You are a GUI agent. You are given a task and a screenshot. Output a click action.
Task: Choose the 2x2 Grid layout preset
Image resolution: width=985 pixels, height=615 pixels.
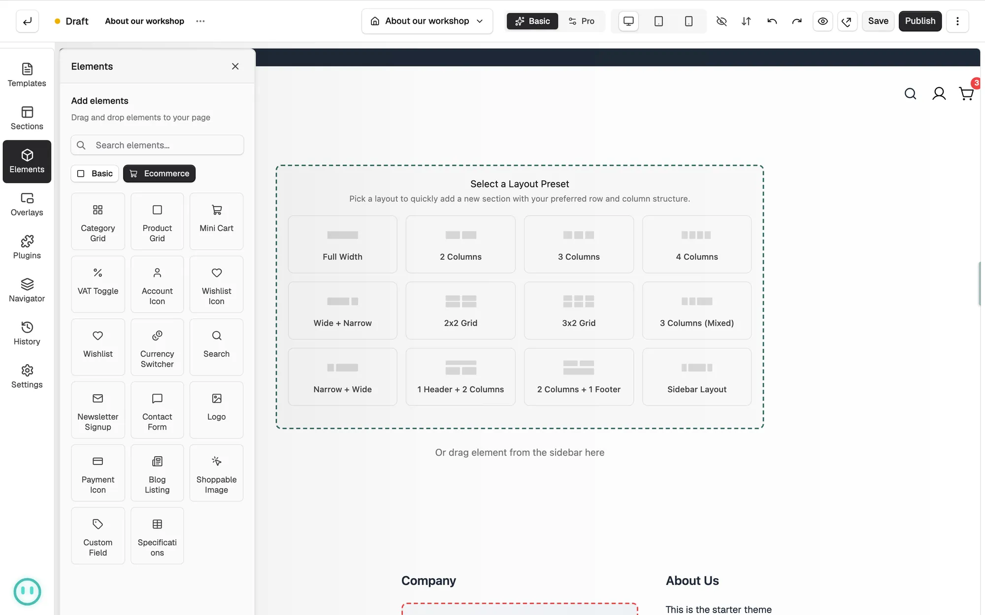click(x=460, y=310)
